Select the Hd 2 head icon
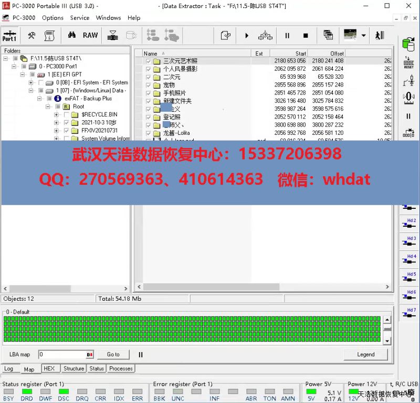The image size is (420, 403). click(409, 224)
